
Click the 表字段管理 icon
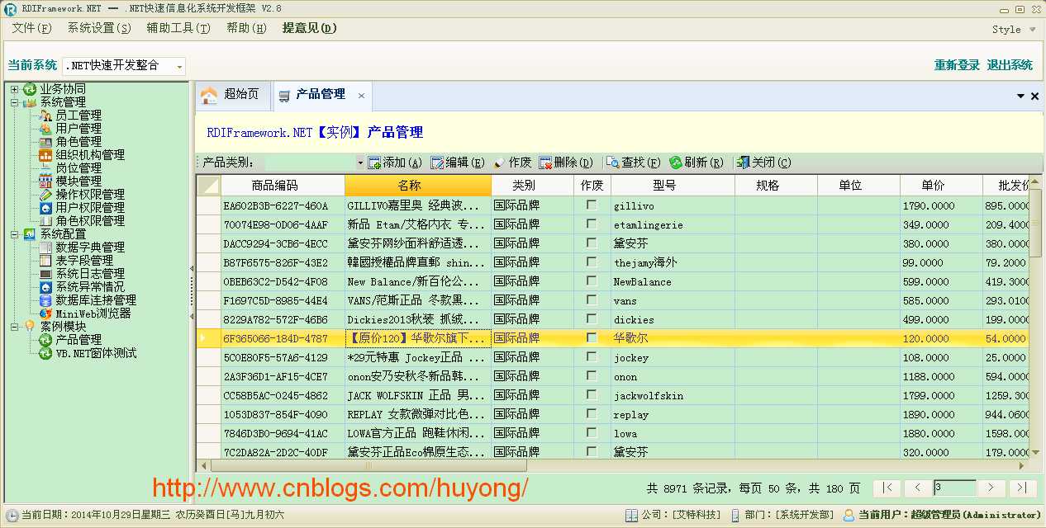(46, 261)
